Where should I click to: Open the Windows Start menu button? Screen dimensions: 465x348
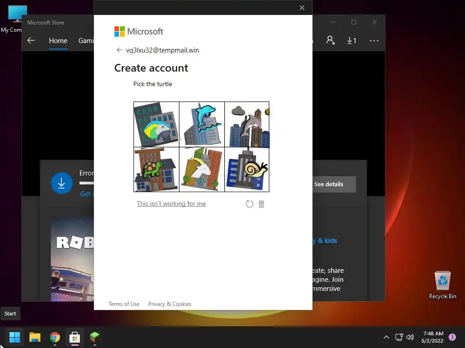15,337
